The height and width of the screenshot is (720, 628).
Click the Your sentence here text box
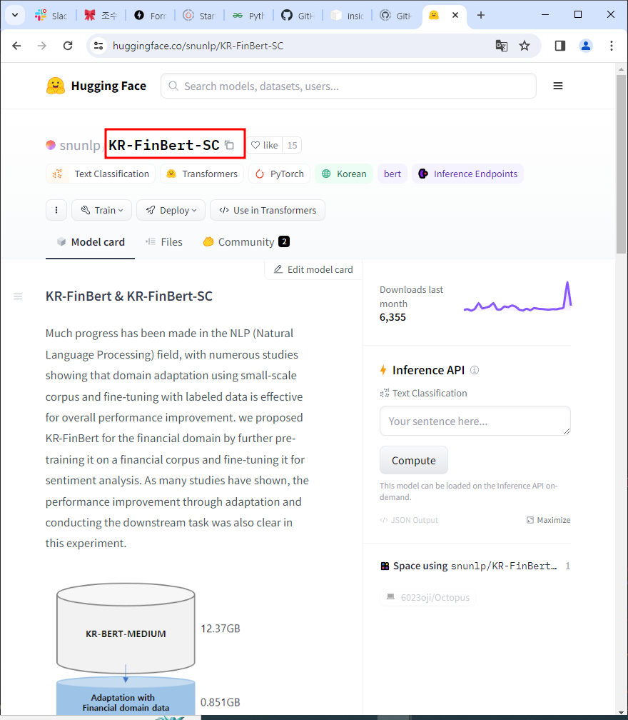(475, 421)
